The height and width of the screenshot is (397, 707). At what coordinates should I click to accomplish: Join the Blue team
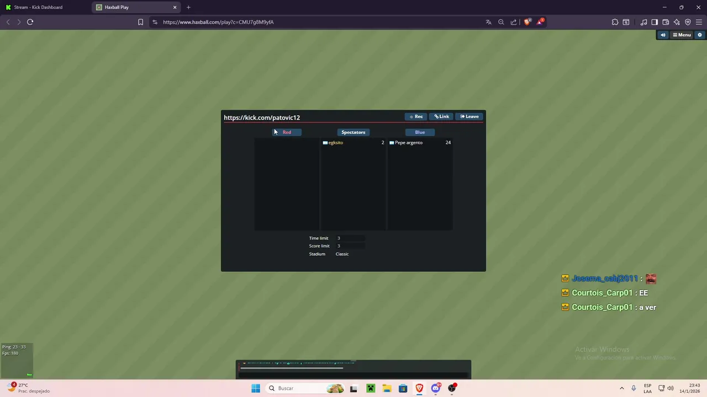click(420, 132)
